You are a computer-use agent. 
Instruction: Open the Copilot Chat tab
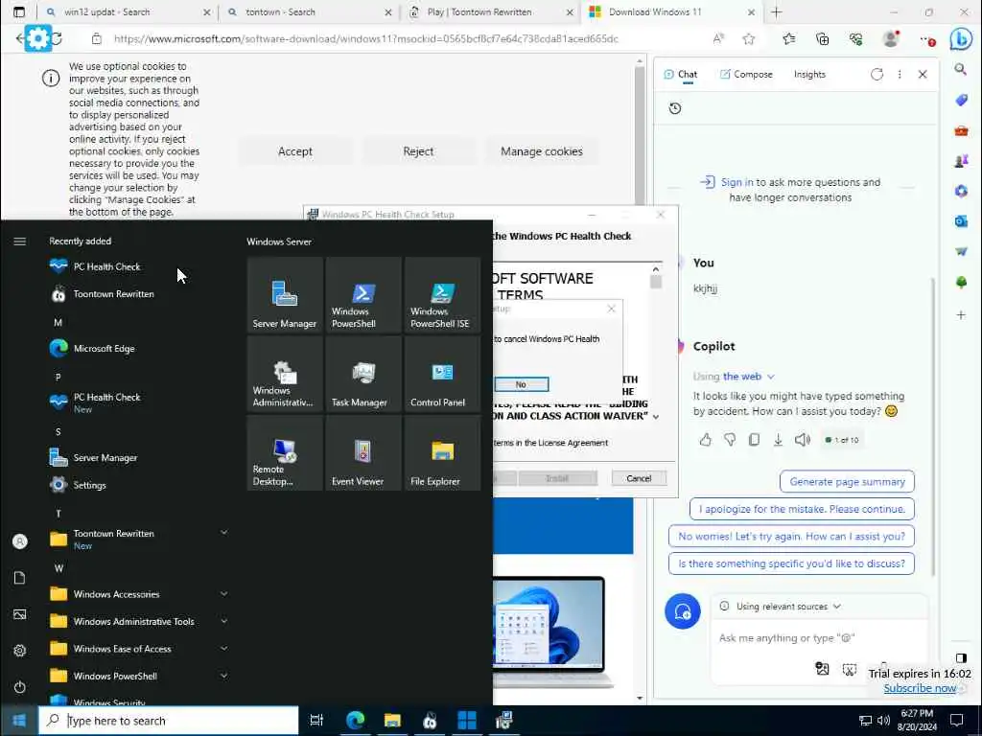click(681, 75)
